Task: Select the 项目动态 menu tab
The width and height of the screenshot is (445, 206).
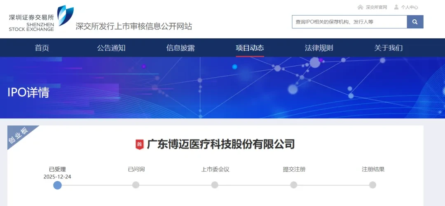Action: click(250, 48)
